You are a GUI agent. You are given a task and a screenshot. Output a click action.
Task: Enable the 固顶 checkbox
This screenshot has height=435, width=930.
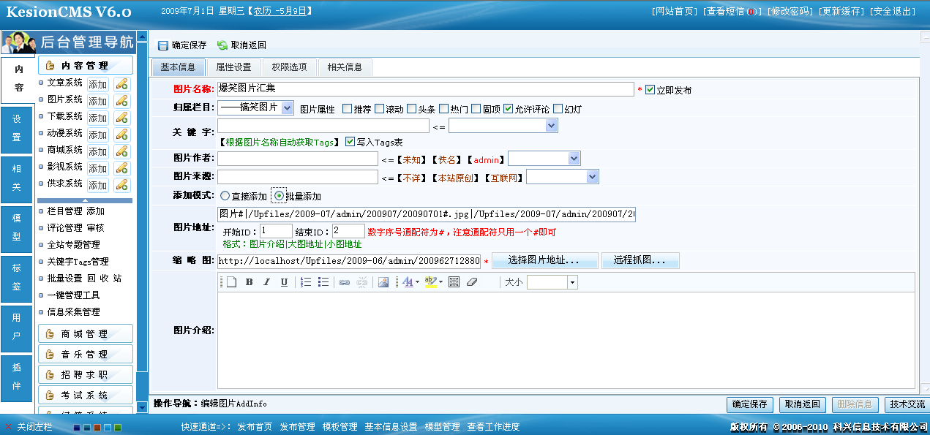[476, 109]
